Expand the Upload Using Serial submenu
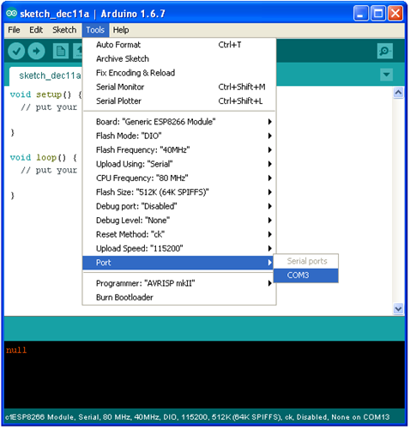This screenshot has width=410, height=430. (x=179, y=164)
